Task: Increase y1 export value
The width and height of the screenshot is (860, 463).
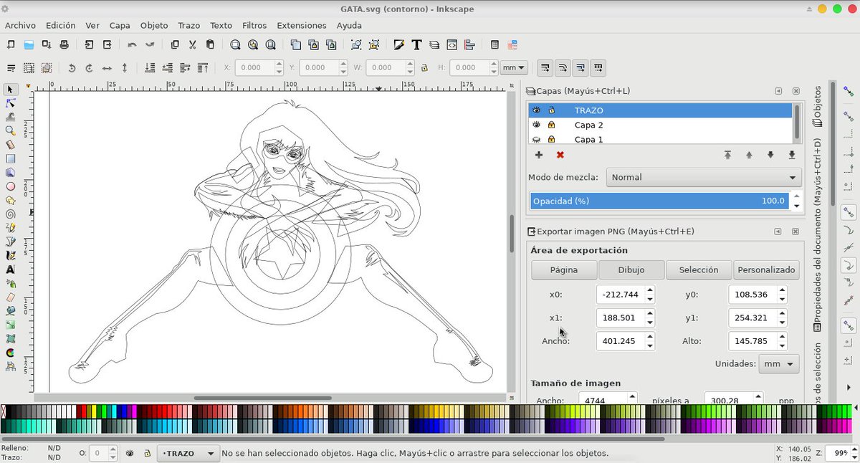Action: (x=782, y=313)
